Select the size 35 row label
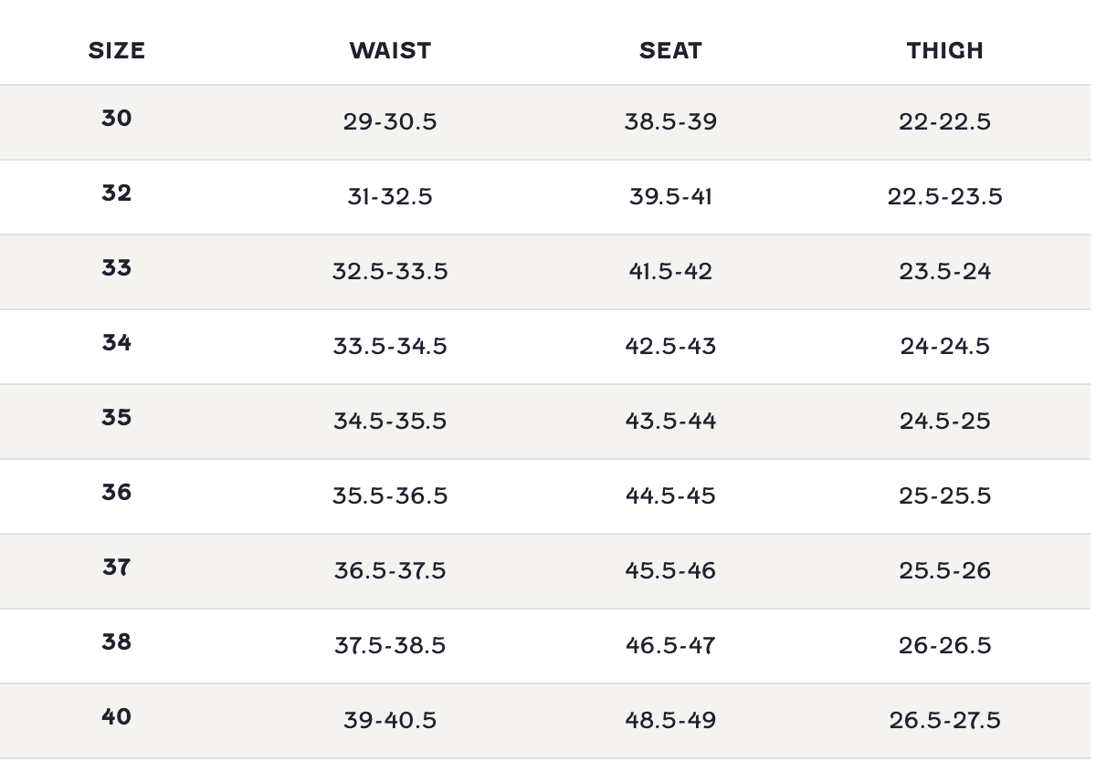 116,418
